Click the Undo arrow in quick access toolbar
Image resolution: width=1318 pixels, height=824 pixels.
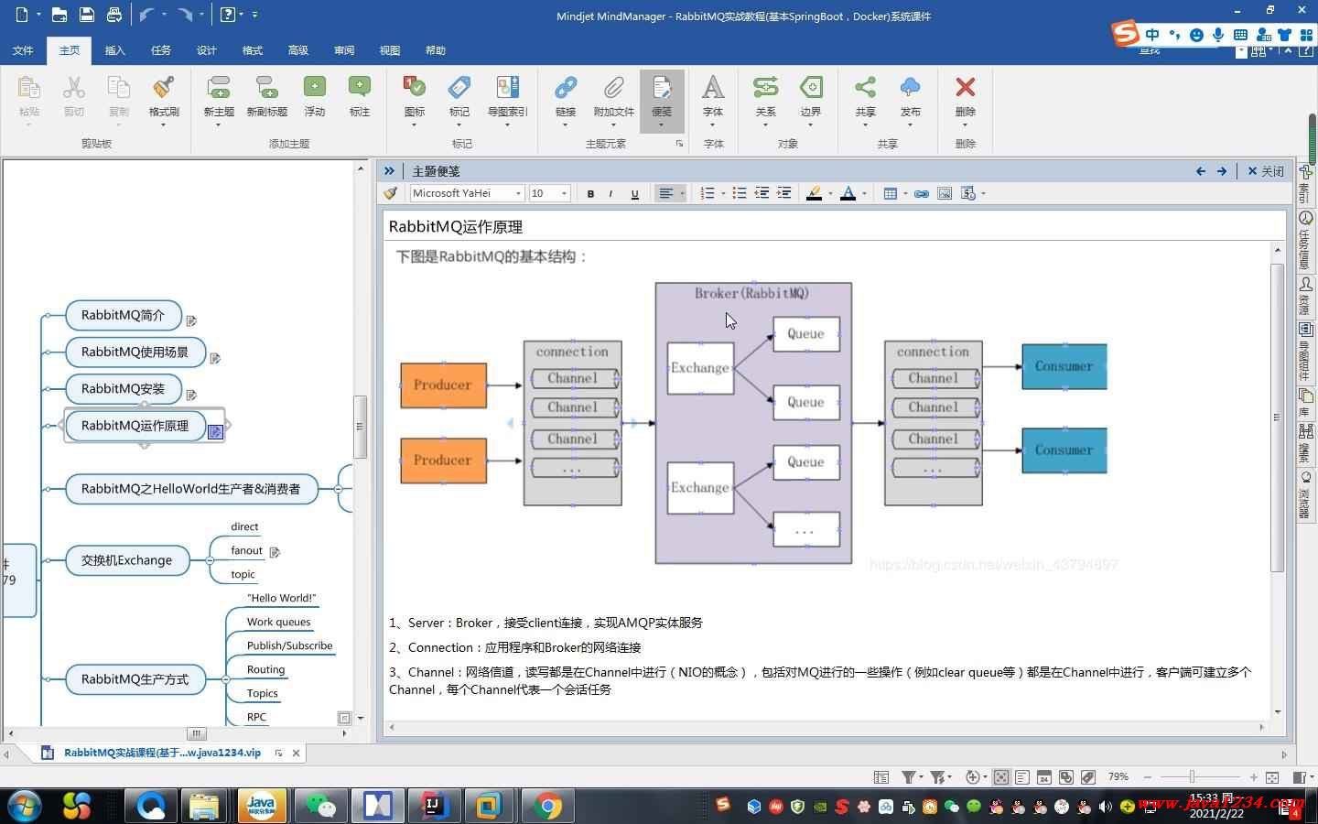[146, 15]
